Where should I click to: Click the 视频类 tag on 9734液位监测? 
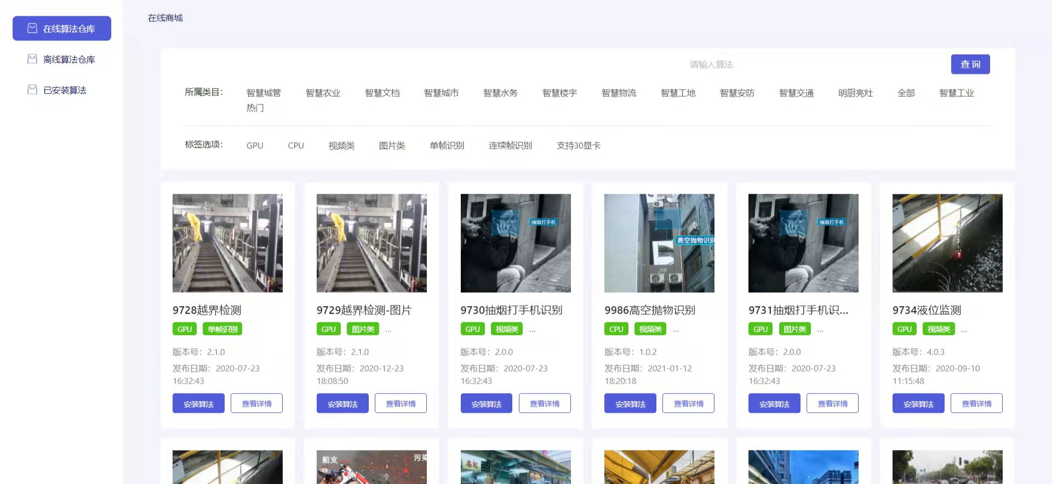click(x=939, y=329)
